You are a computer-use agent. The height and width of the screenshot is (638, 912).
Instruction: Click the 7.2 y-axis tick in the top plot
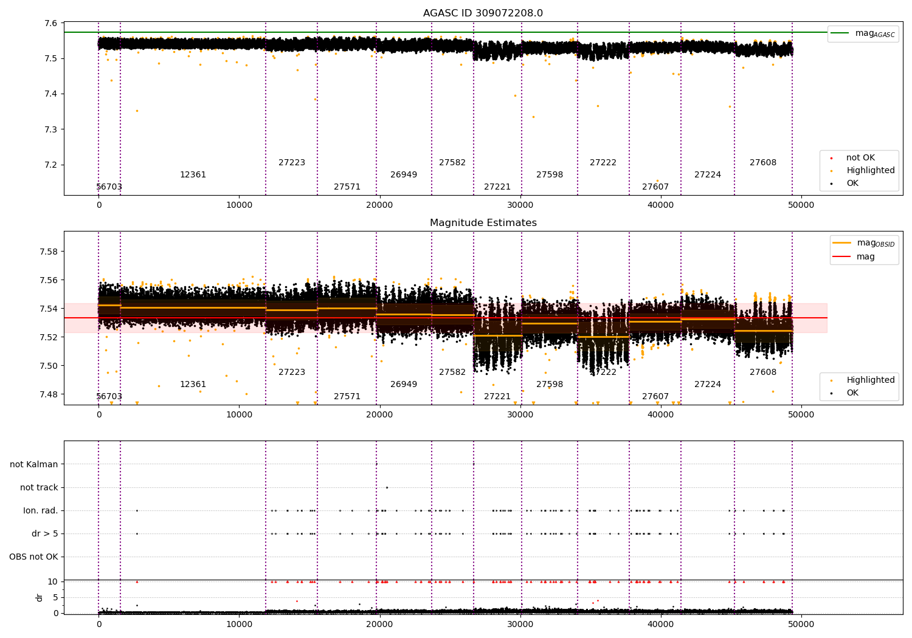(x=52, y=165)
